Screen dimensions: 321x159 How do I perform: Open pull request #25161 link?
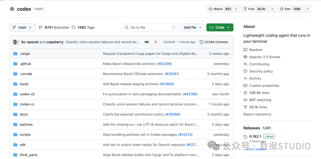tap(172, 74)
